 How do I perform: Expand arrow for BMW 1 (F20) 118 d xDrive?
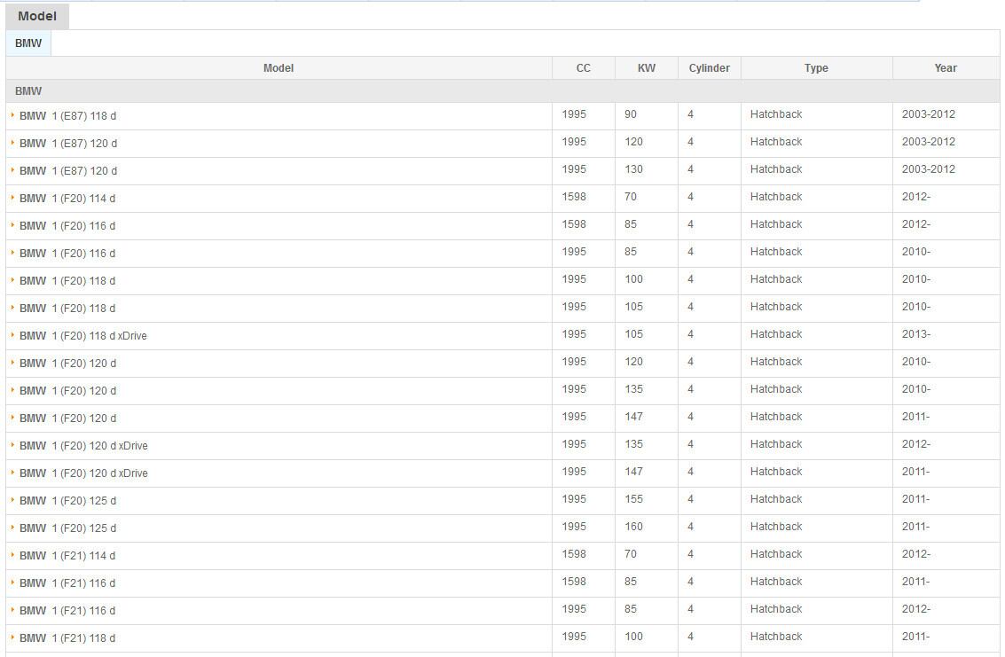point(12,335)
